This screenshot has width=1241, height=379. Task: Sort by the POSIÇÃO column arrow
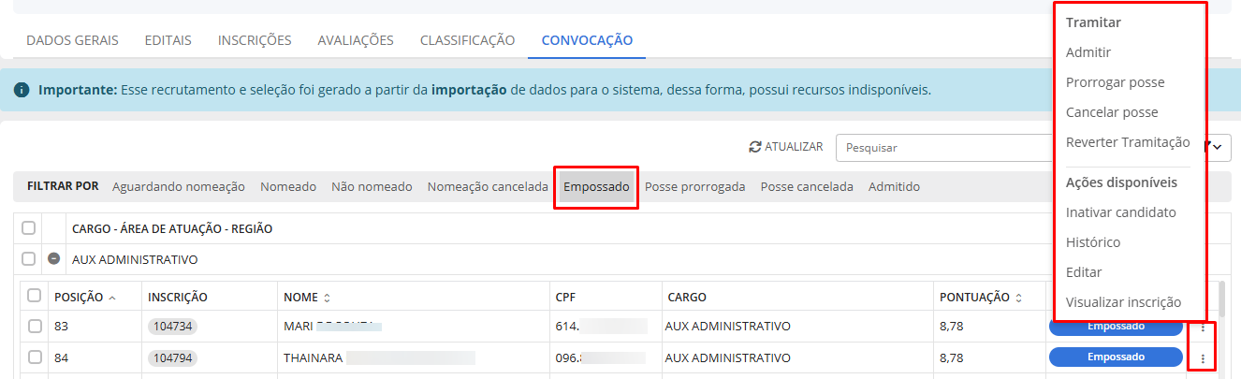click(x=112, y=298)
